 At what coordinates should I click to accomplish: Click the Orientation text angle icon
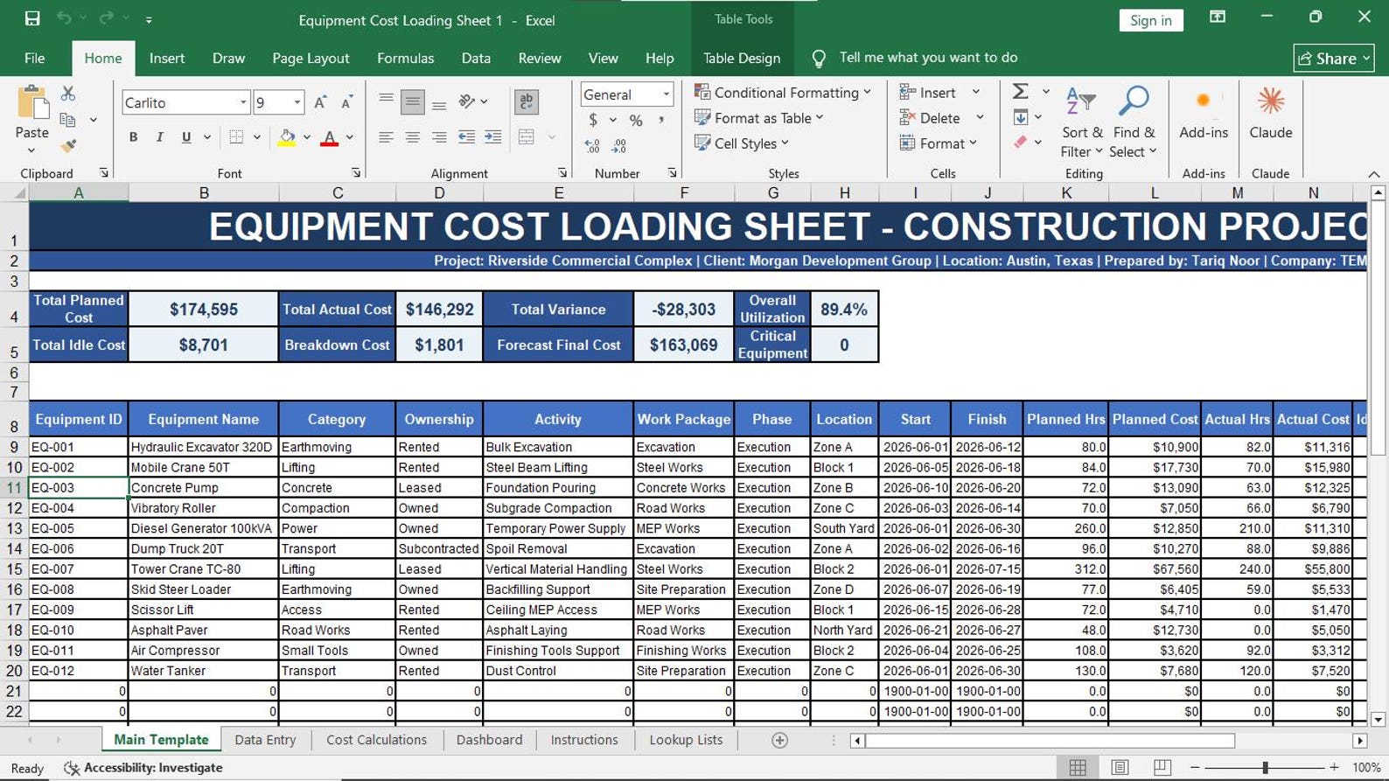click(x=467, y=101)
